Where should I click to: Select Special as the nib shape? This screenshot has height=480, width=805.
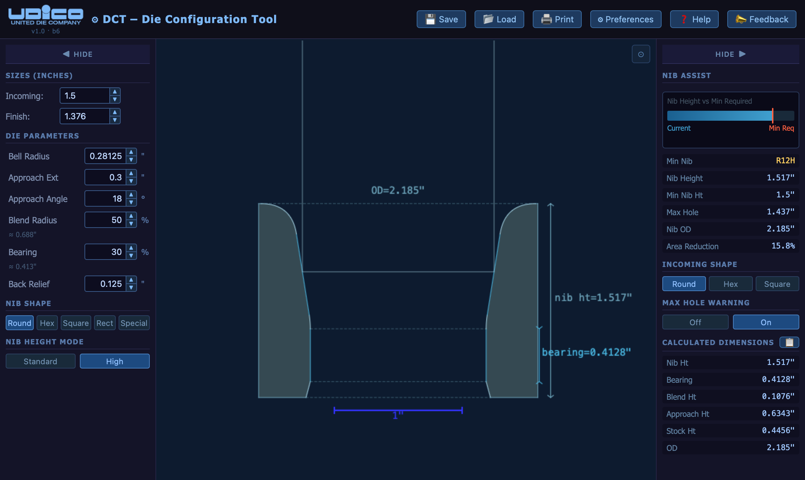[x=134, y=323]
